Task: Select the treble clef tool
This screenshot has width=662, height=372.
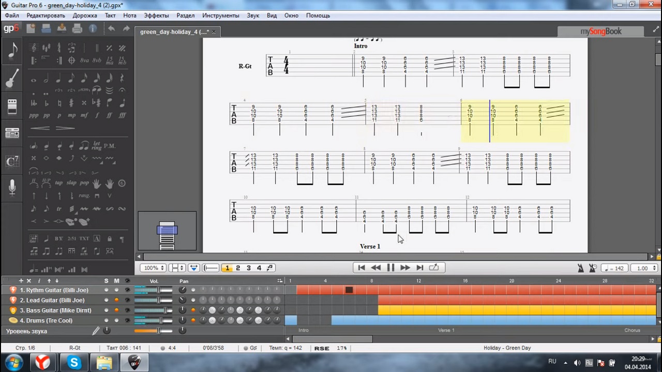Action: coord(34,48)
